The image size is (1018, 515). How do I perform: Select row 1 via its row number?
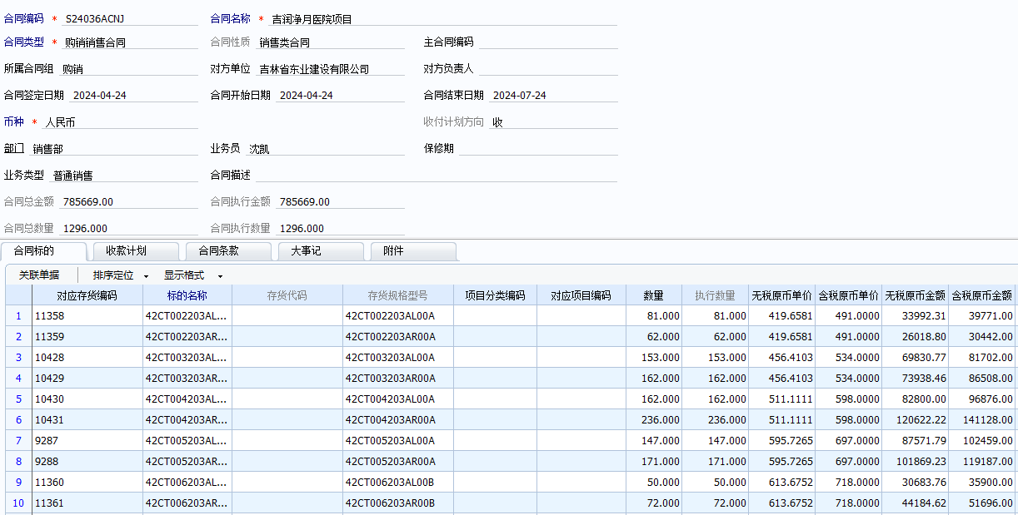(x=18, y=316)
